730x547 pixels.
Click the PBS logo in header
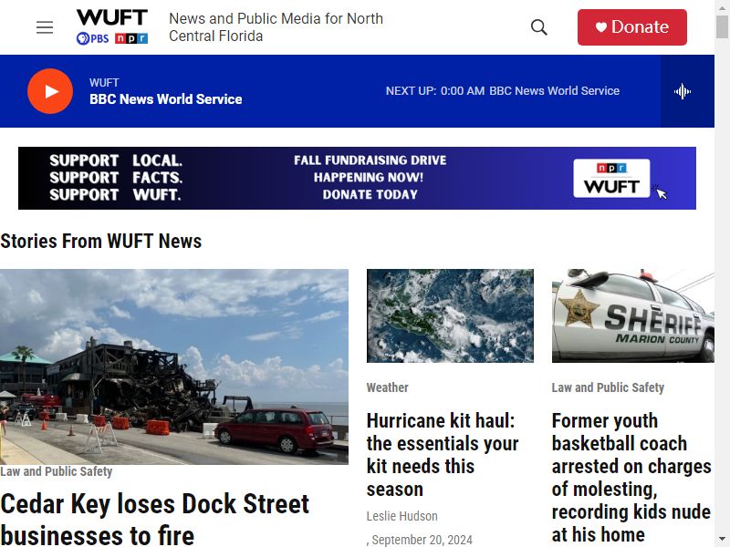click(x=93, y=38)
